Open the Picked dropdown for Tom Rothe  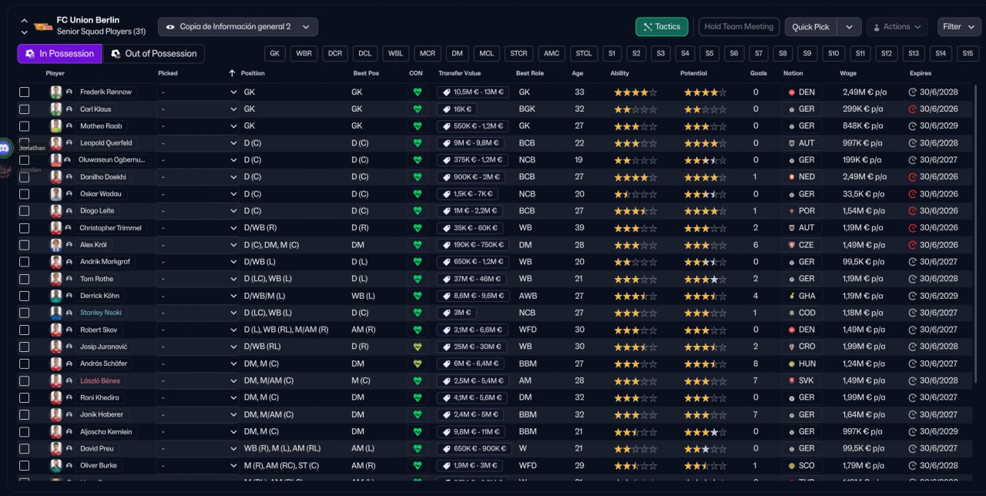click(198, 279)
